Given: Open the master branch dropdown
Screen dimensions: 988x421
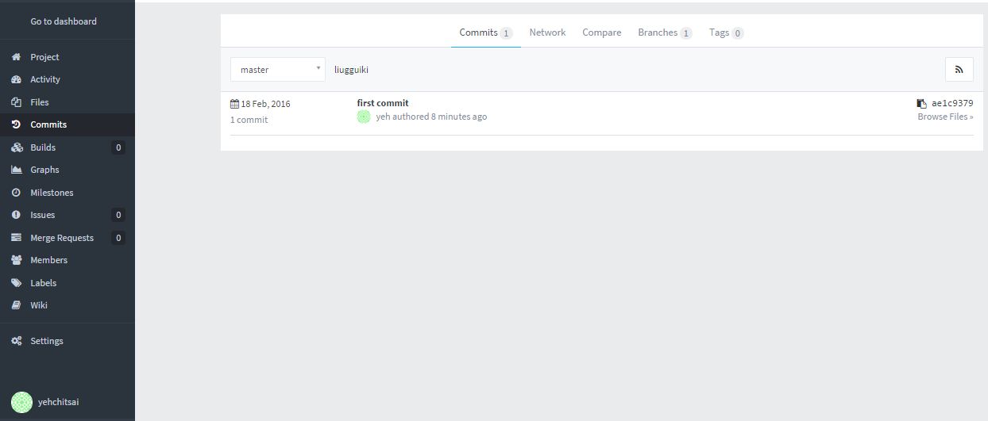Looking at the screenshot, I should 277,70.
